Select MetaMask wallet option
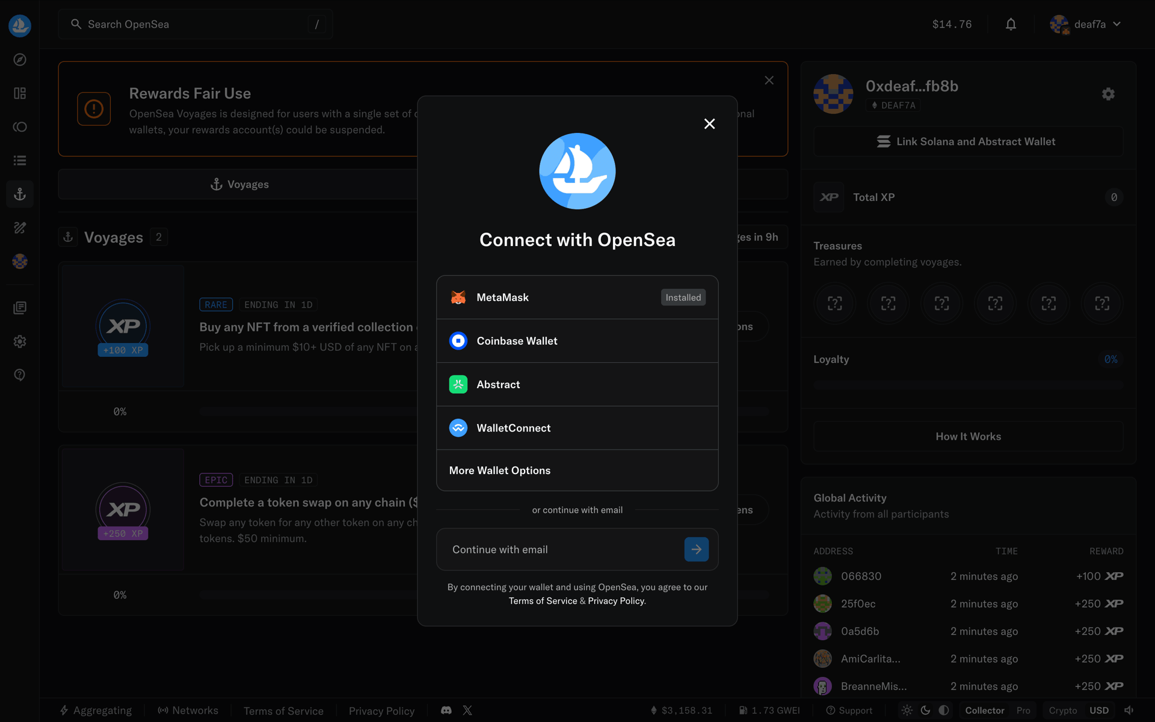 coord(577,297)
